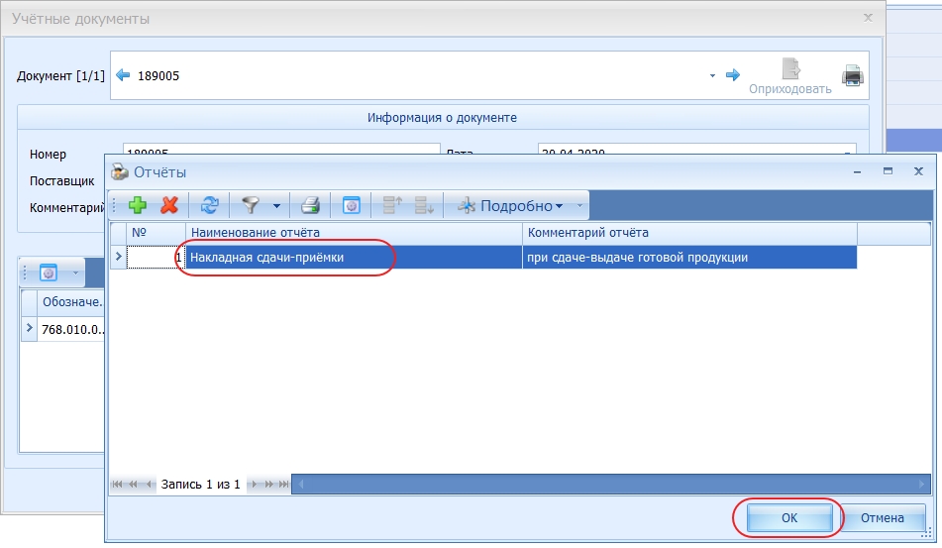Viewport: 942px width, 548px height.
Task: Go to previous document with left blue arrow
Action: point(124,75)
